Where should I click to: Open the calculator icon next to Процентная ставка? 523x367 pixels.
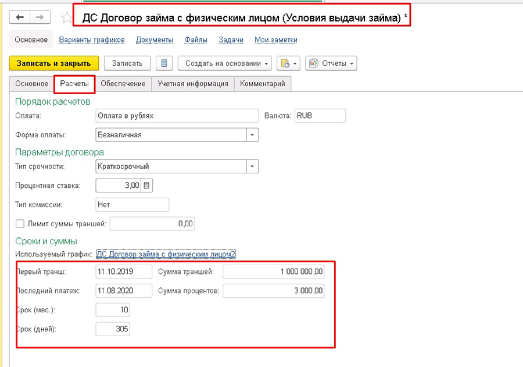(146, 186)
